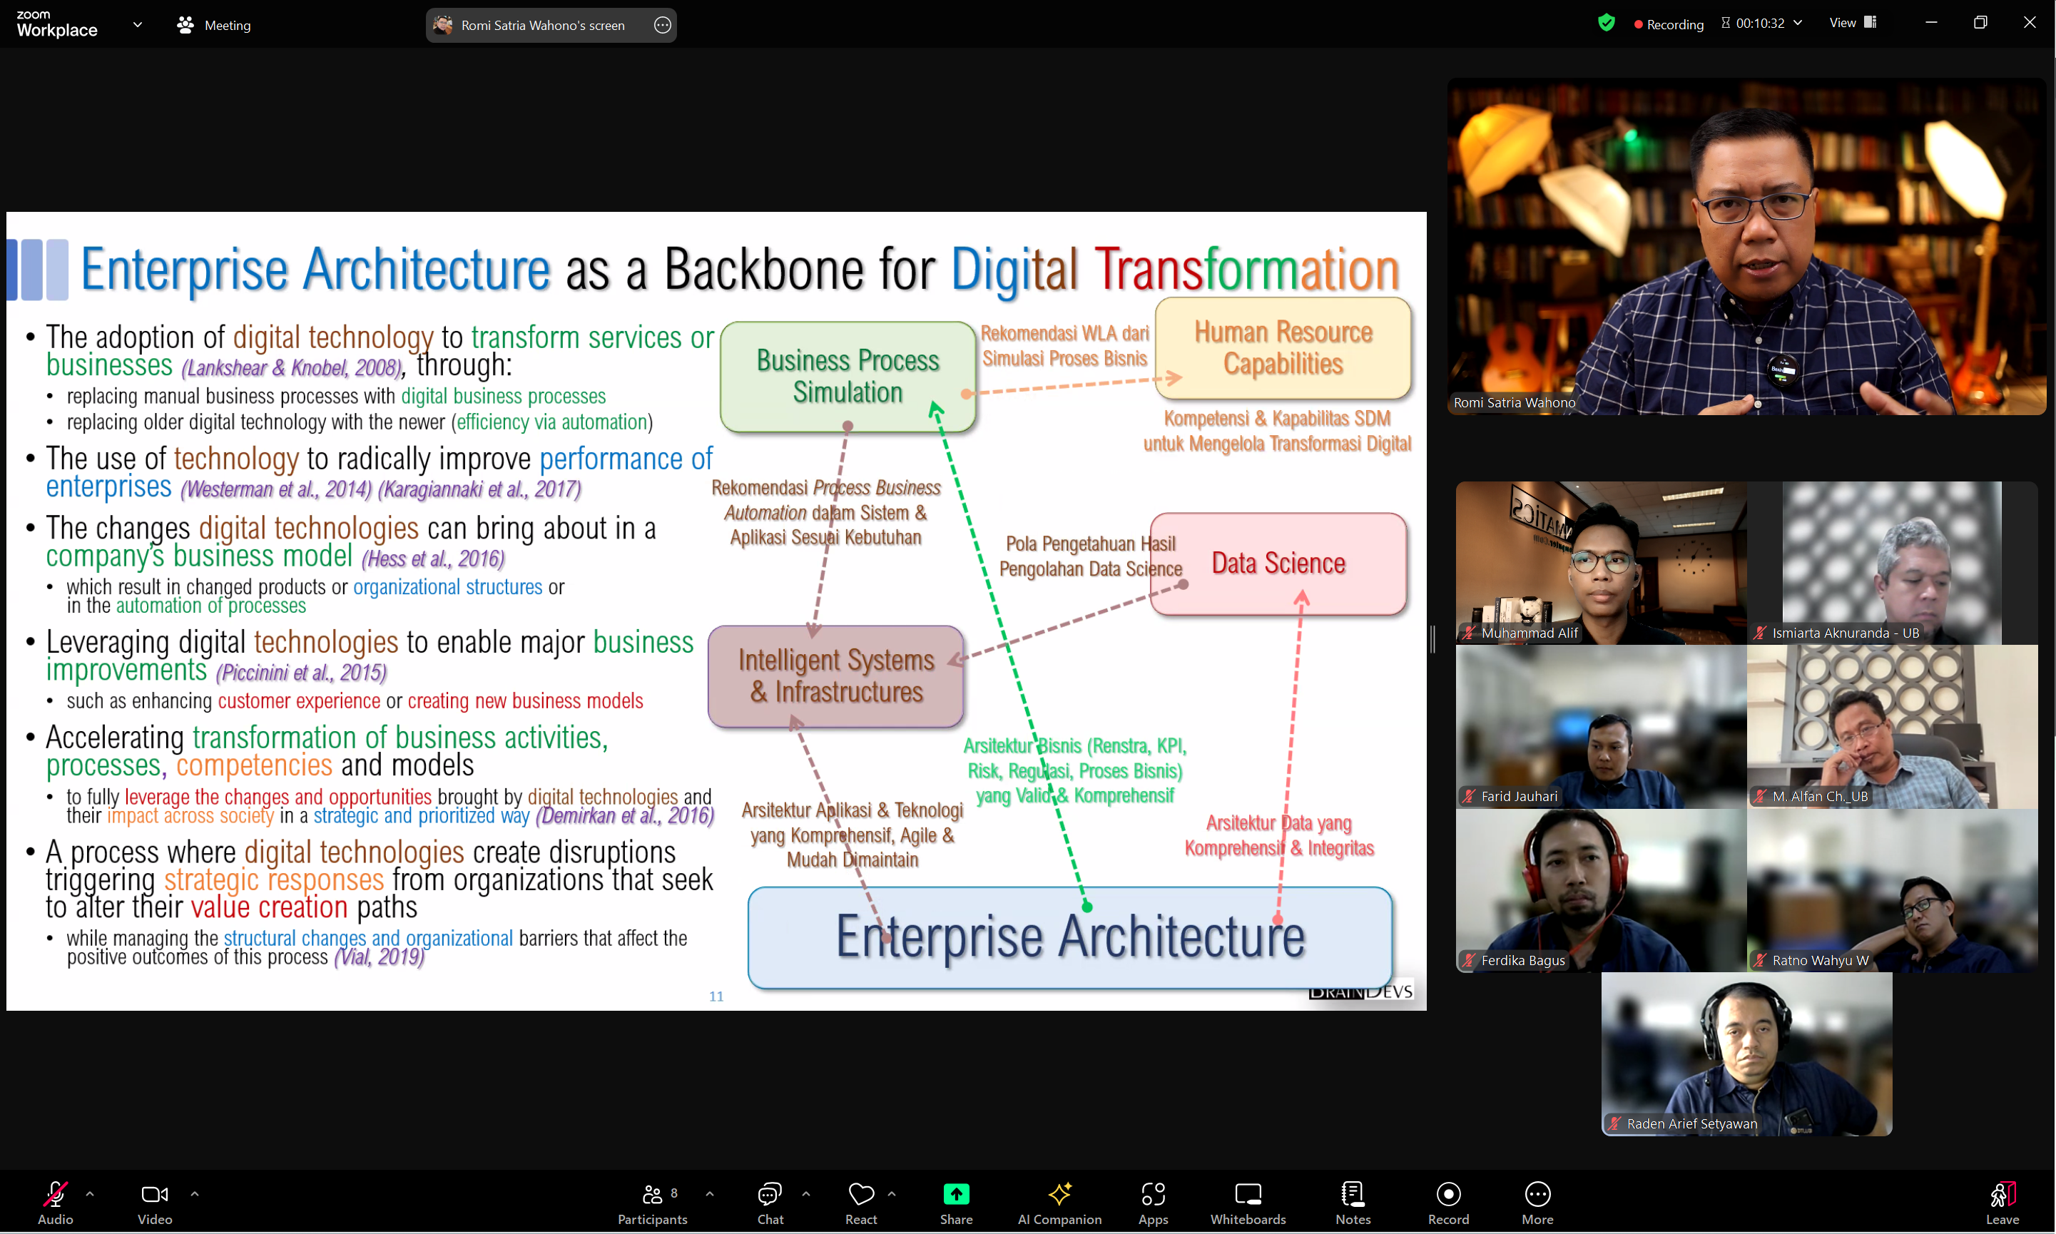Open the More options menu
The image size is (2056, 1234).
click(1537, 1202)
